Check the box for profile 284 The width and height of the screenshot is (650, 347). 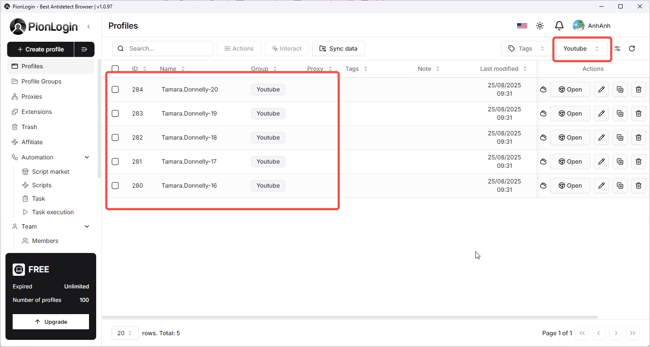tap(115, 89)
